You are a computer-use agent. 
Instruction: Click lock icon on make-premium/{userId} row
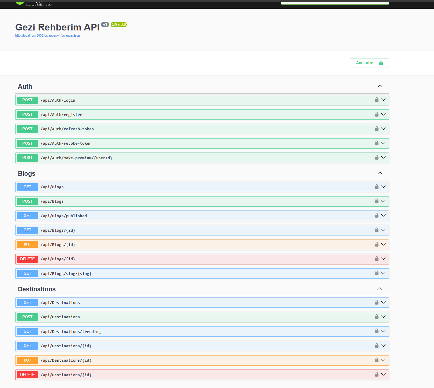pos(377,158)
